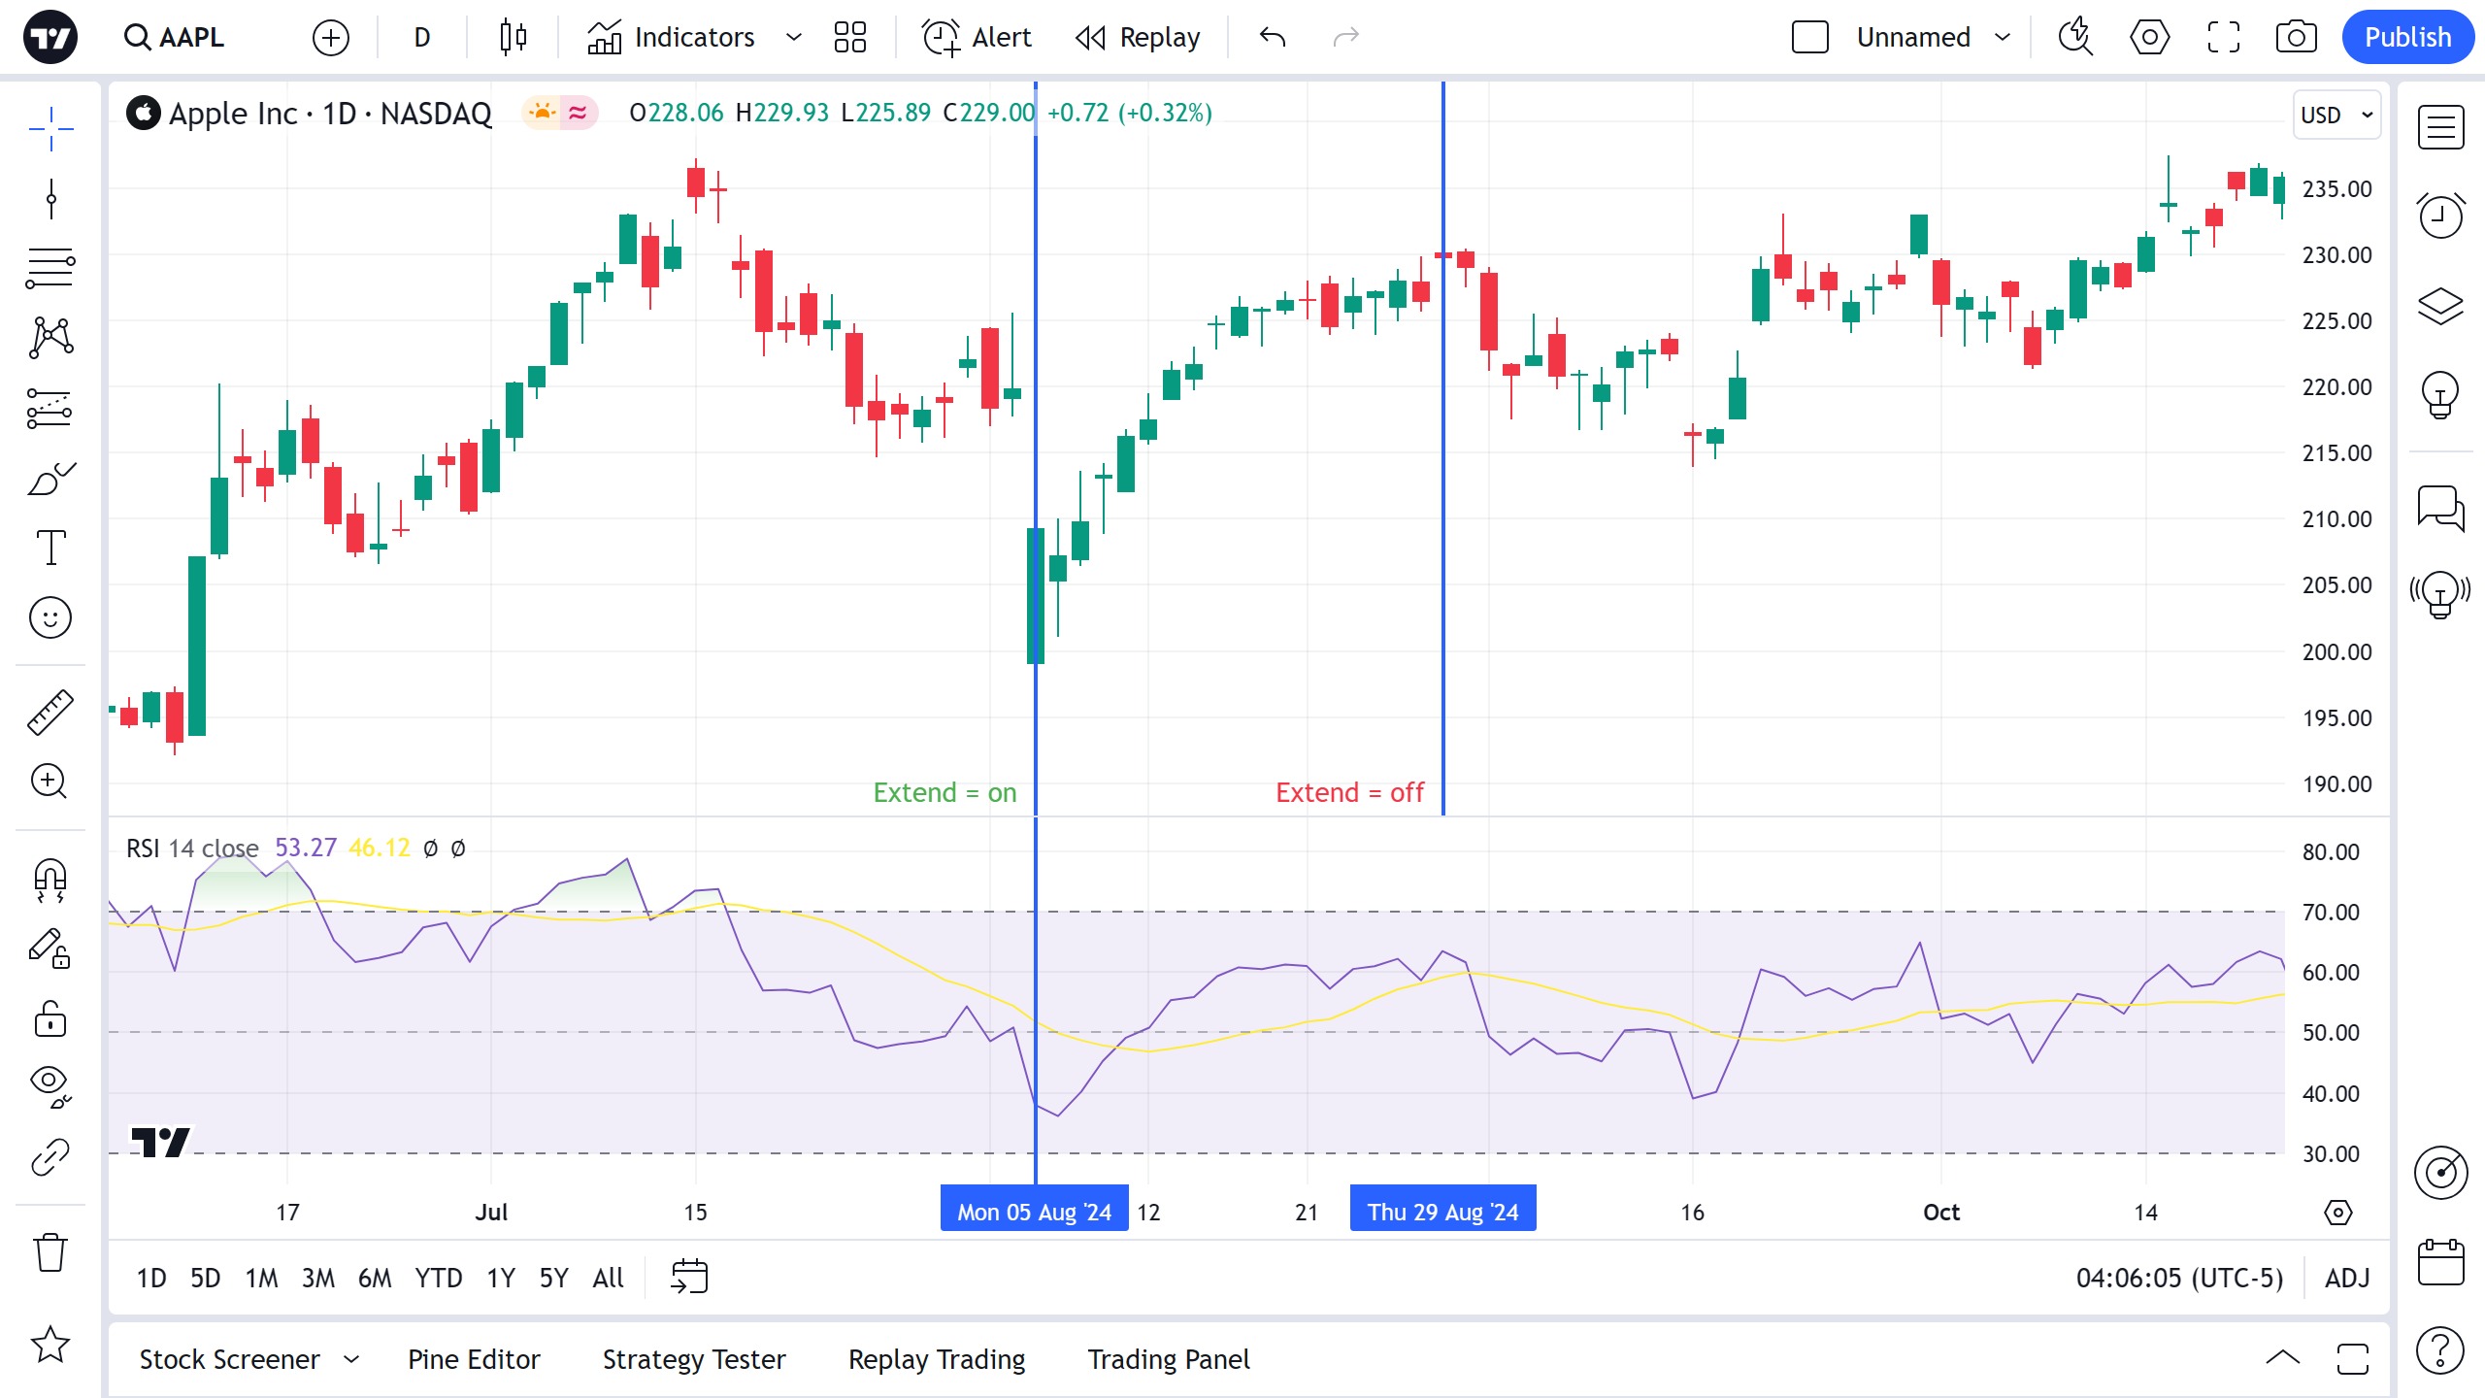Expand the USD currency dropdown
This screenshot has width=2485, height=1398.
[2336, 115]
